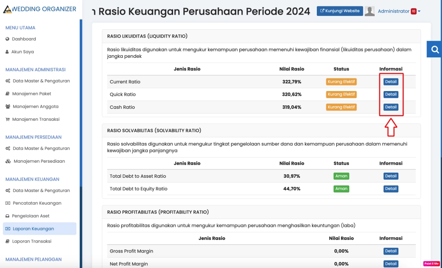Click the Manajemen Transaksi cart icon

[7, 119]
